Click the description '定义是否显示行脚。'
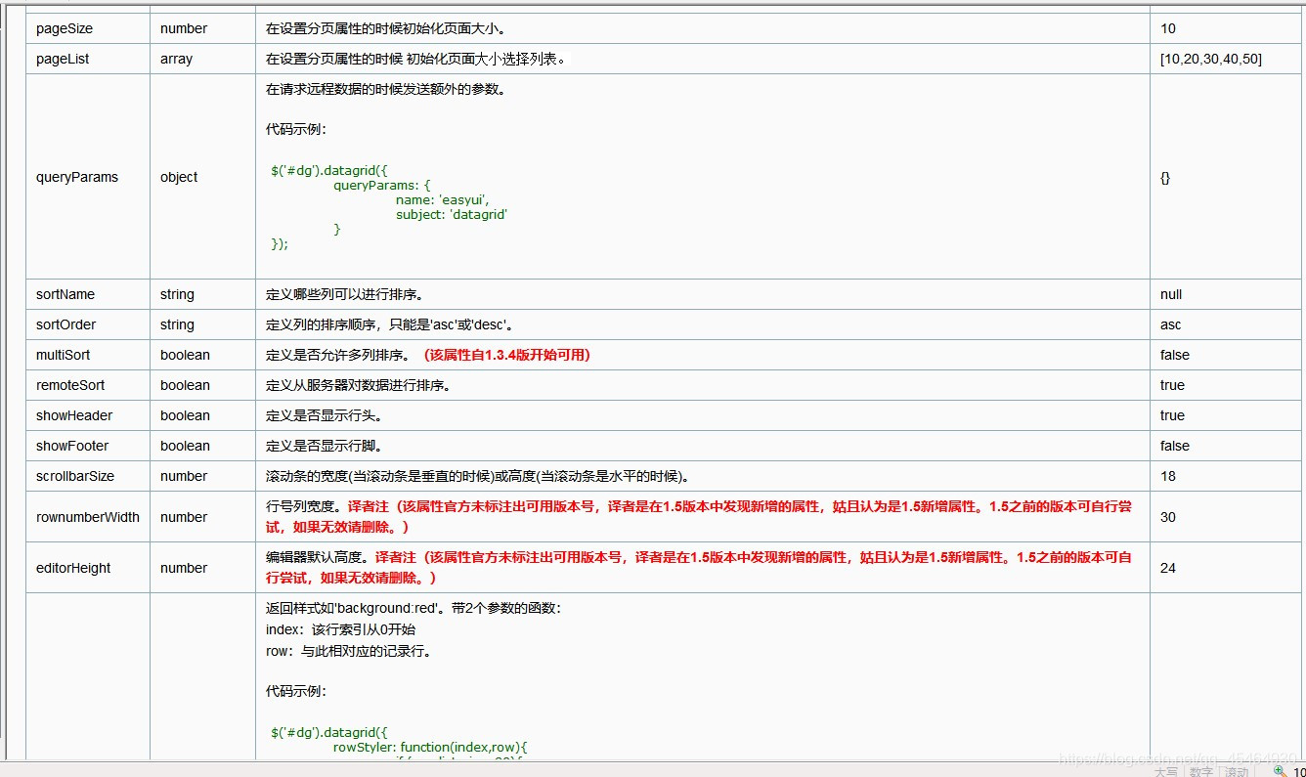1306x777 pixels. (325, 446)
